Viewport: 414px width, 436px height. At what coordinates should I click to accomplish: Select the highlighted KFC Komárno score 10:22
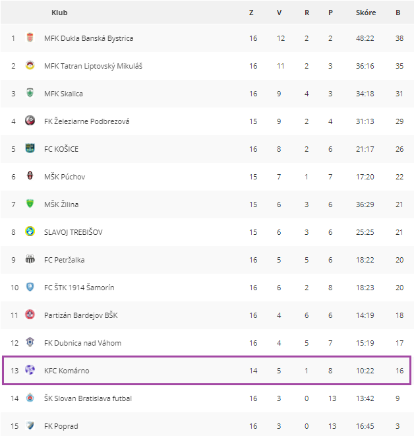[x=365, y=371]
